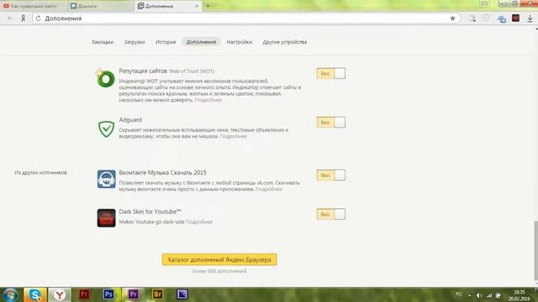Open Подробнее link for Web of Trust
Viewport: 538px width, 302px height.
pyautogui.click(x=208, y=100)
